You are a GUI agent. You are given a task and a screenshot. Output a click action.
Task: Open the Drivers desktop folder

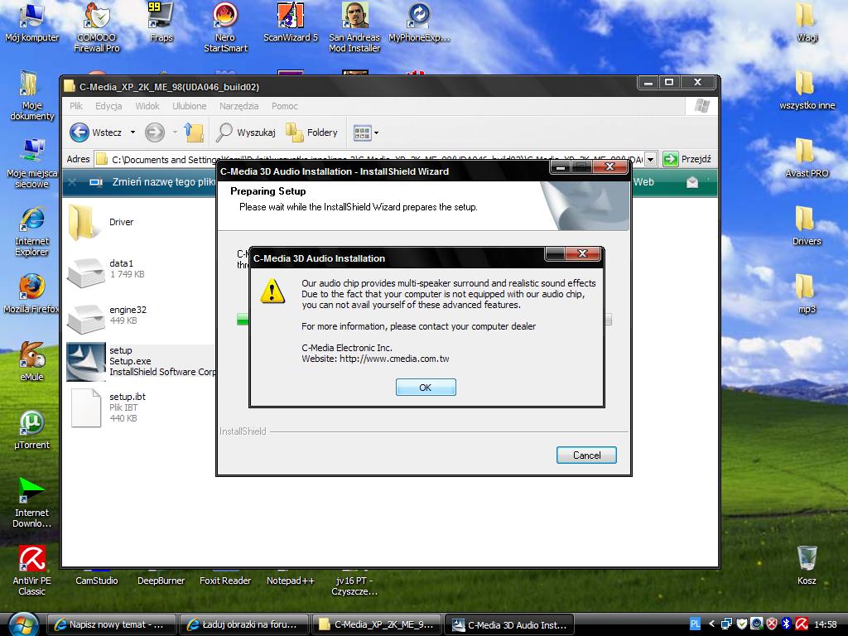(807, 226)
